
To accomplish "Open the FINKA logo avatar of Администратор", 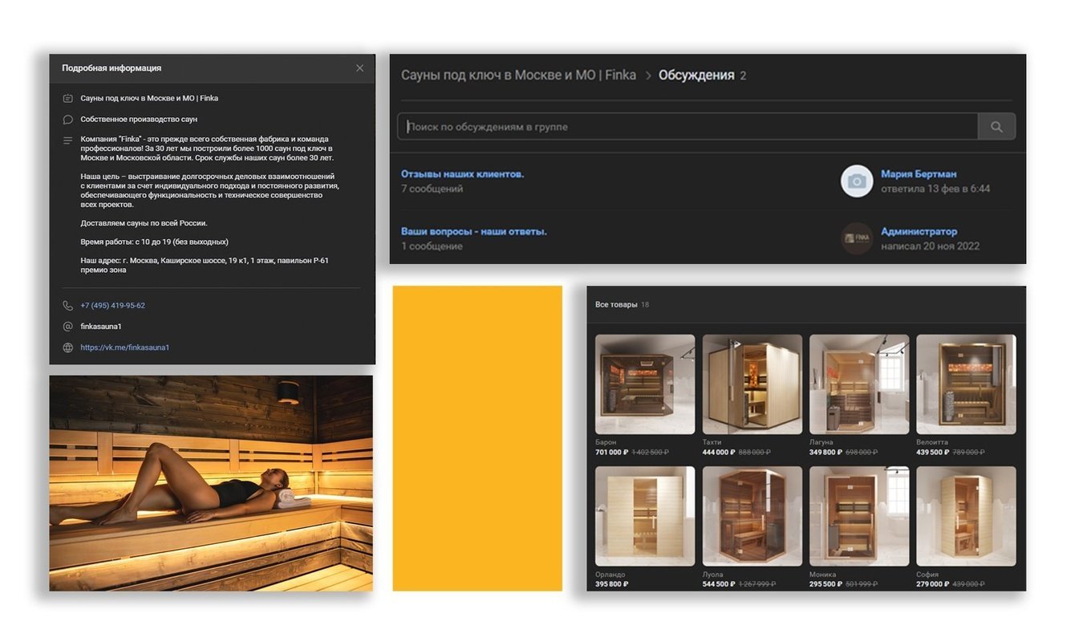I will pos(857,238).
